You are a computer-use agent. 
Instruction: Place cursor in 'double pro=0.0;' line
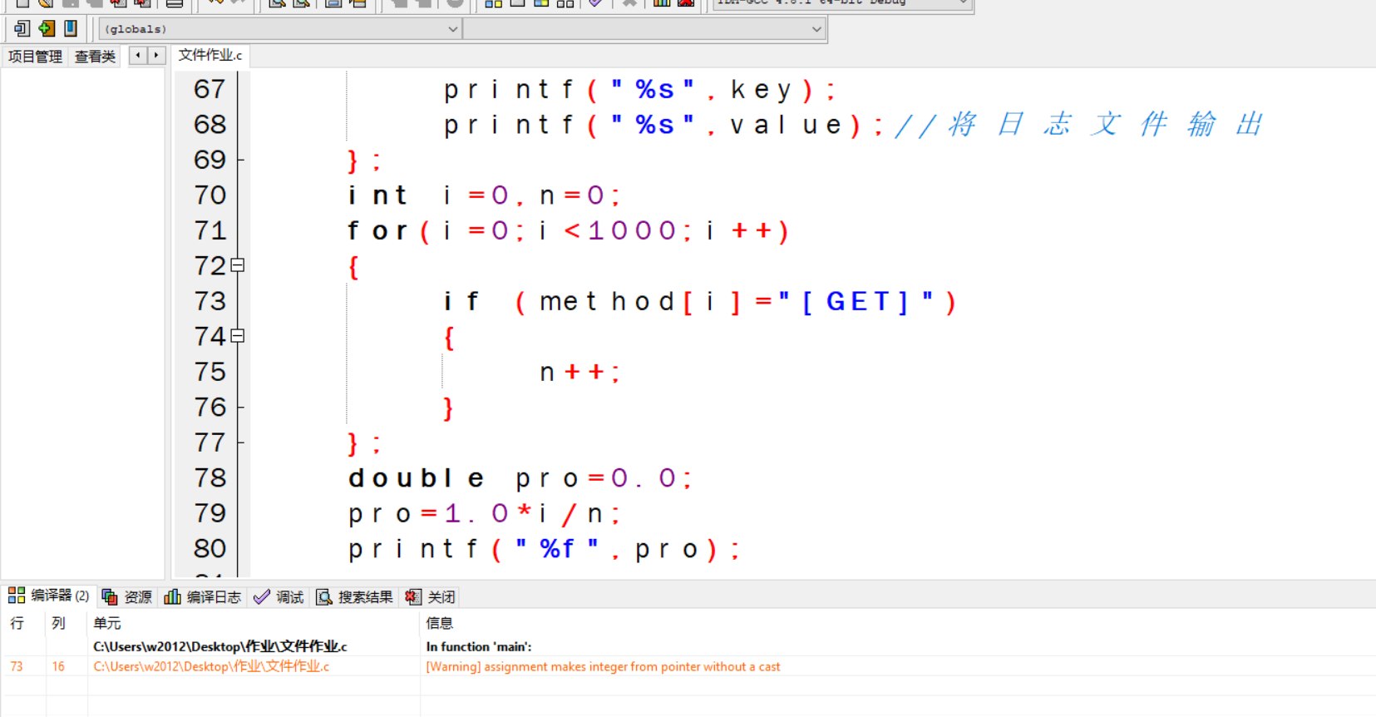click(x=520, y=478)
